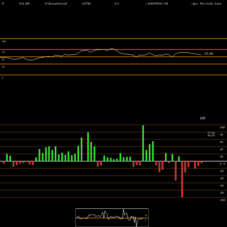Screen dimensions: 227x227
Task: Click the MR axis label -40
Action: coord(222,178)
